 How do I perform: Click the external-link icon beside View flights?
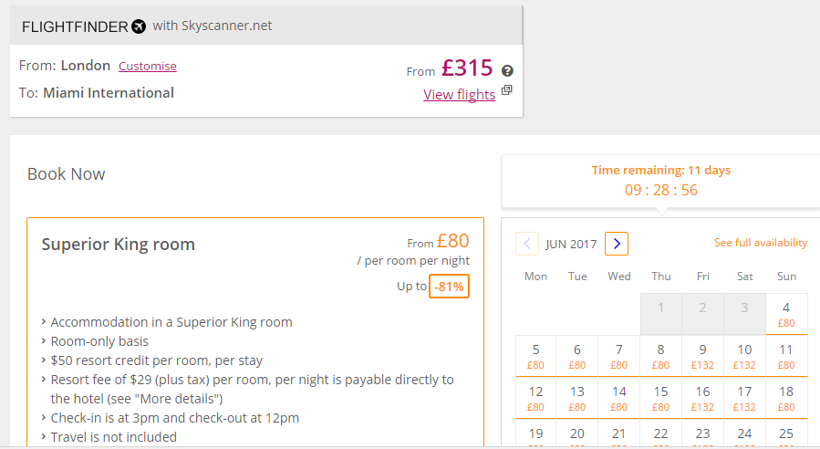(x=506, y=90)
